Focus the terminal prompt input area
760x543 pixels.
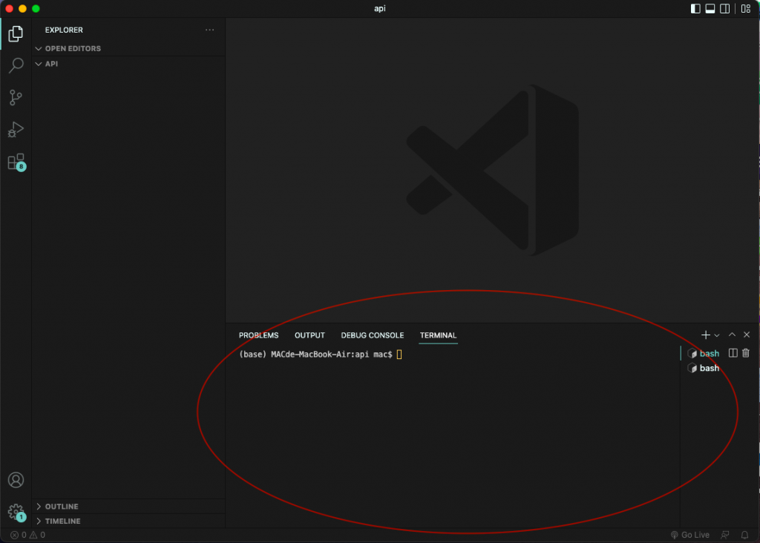[399, 354]
